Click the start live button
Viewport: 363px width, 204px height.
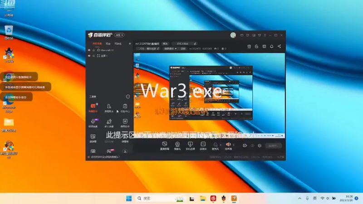click(x=274, y=146)
